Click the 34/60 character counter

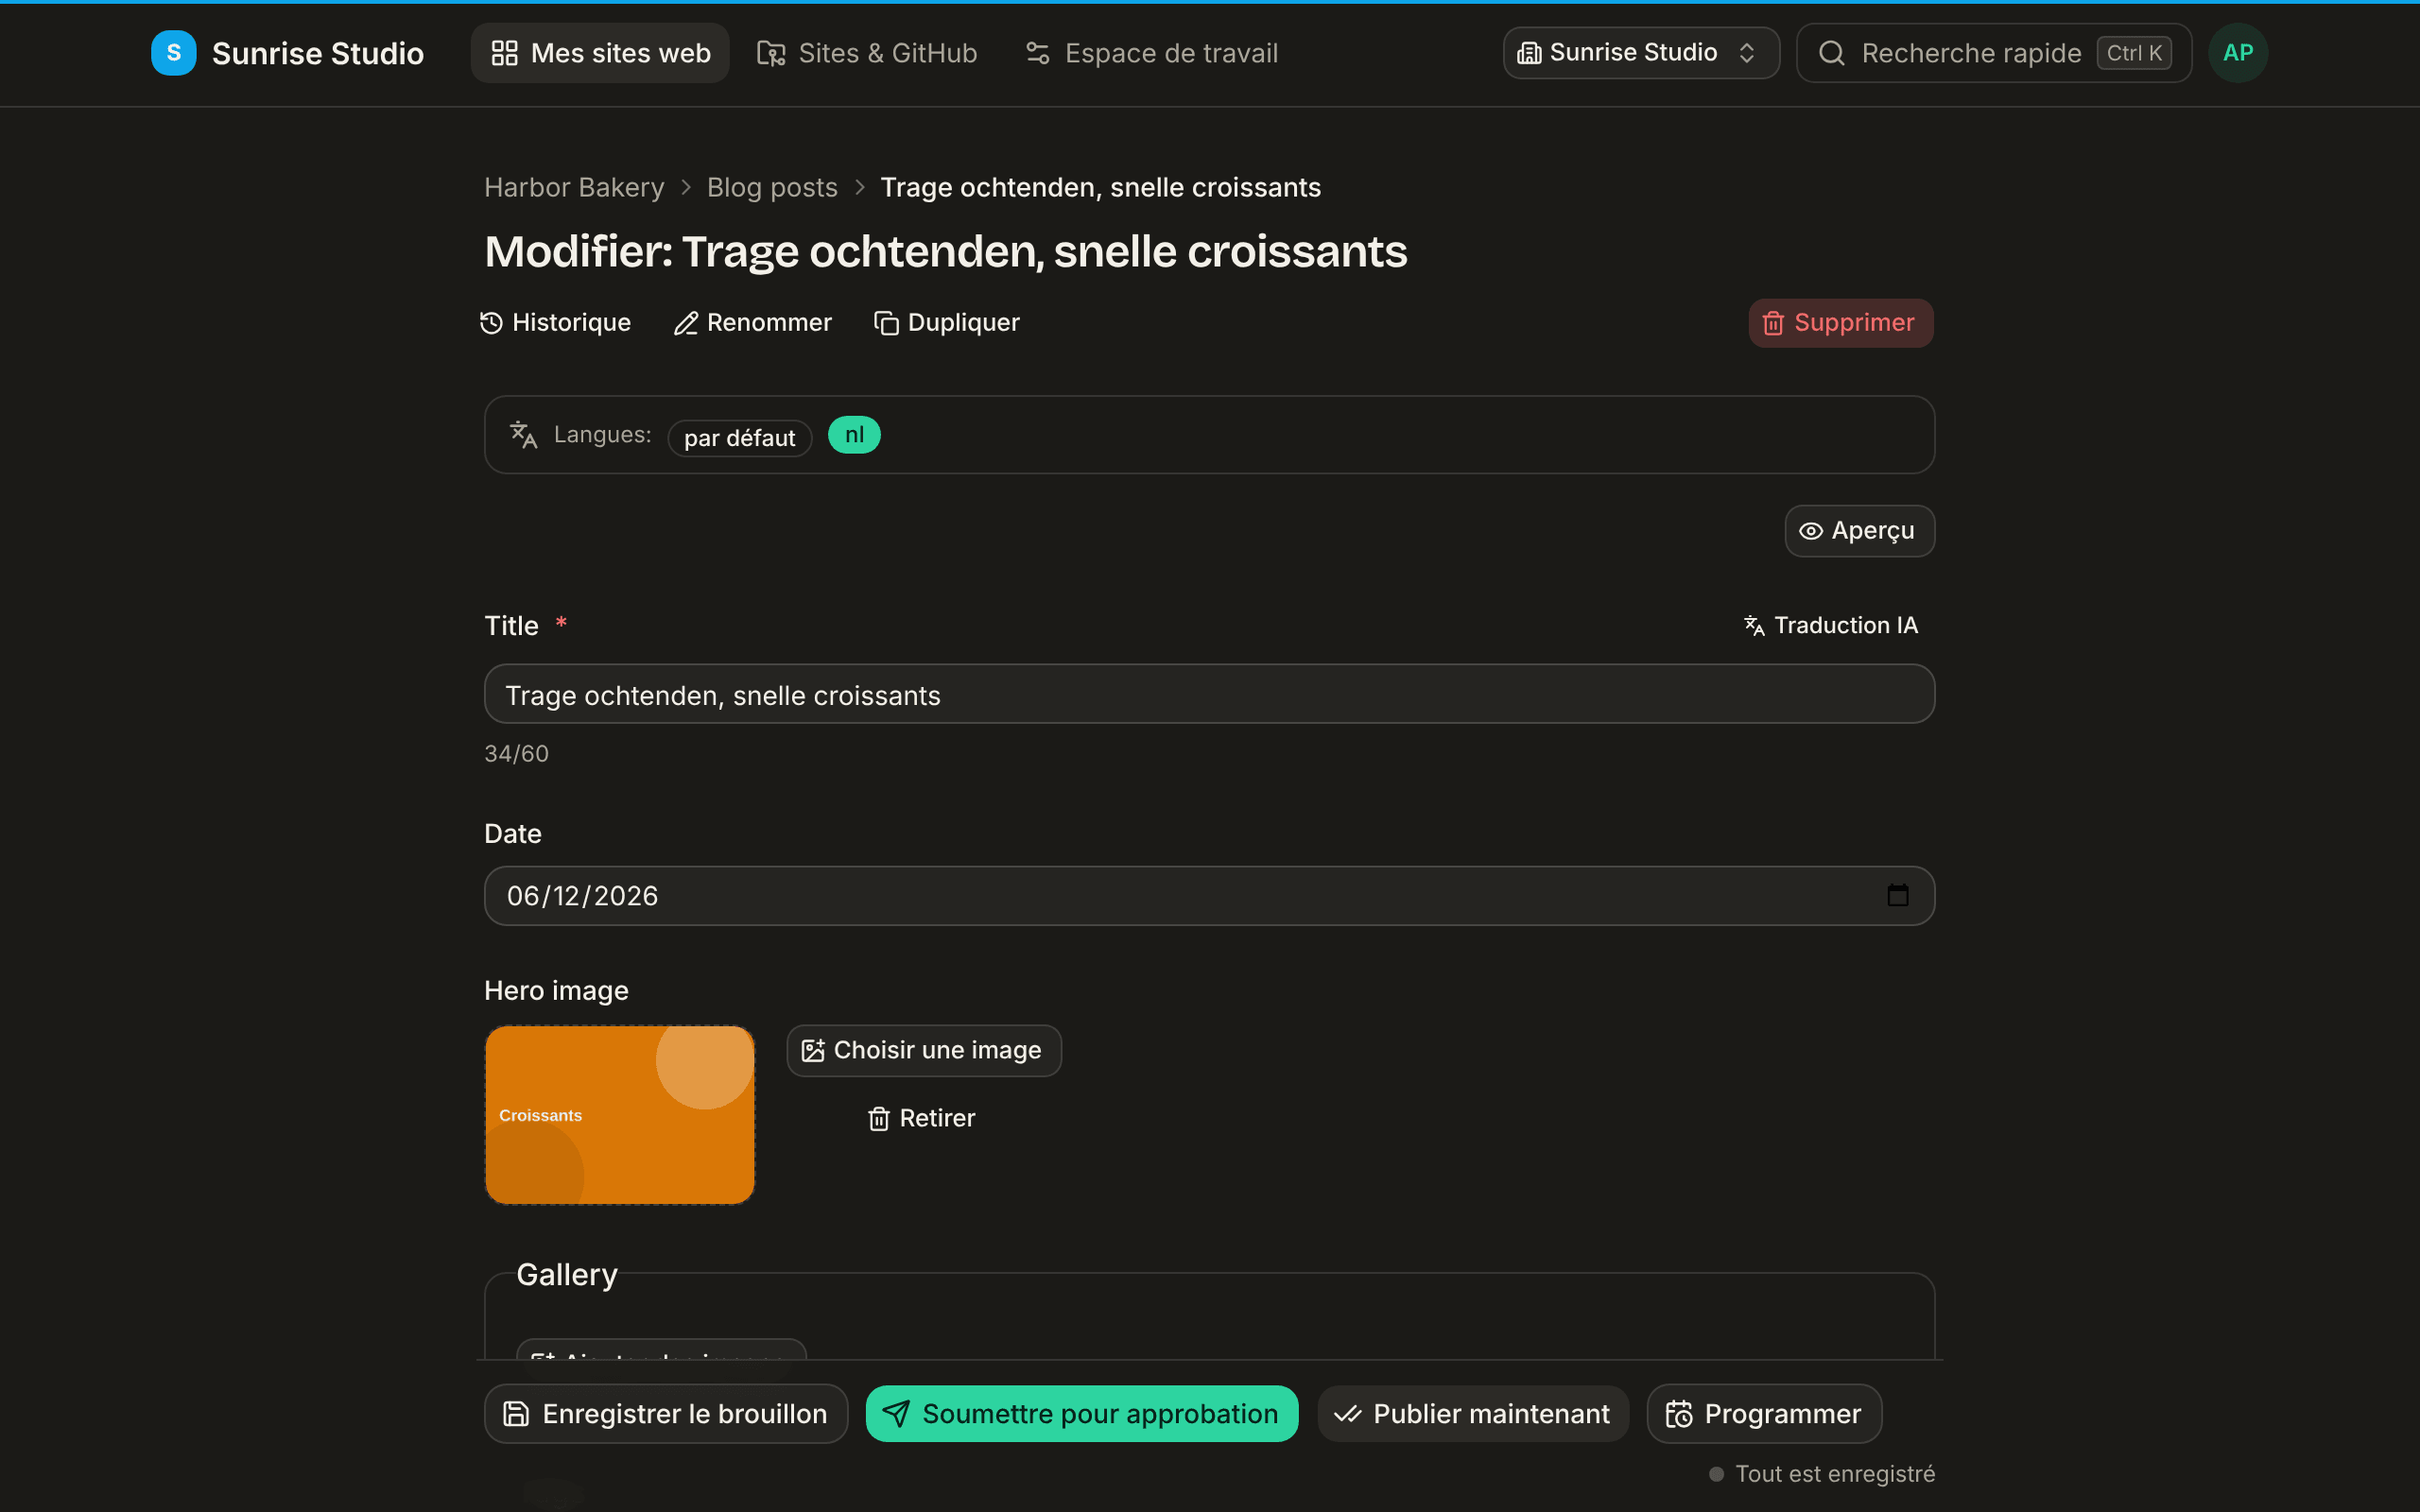(x=516, y=754)
